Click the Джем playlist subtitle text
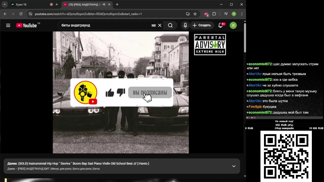 54,169
